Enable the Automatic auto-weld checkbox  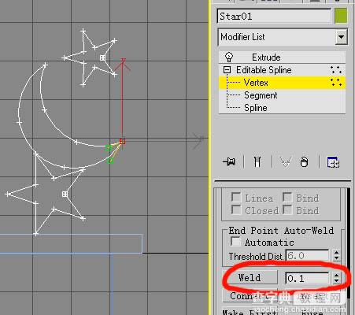235,242
